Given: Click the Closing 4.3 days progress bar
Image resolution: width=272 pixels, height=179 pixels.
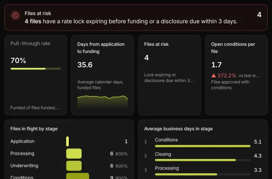Looking at the screenshot, I should 203,160.
